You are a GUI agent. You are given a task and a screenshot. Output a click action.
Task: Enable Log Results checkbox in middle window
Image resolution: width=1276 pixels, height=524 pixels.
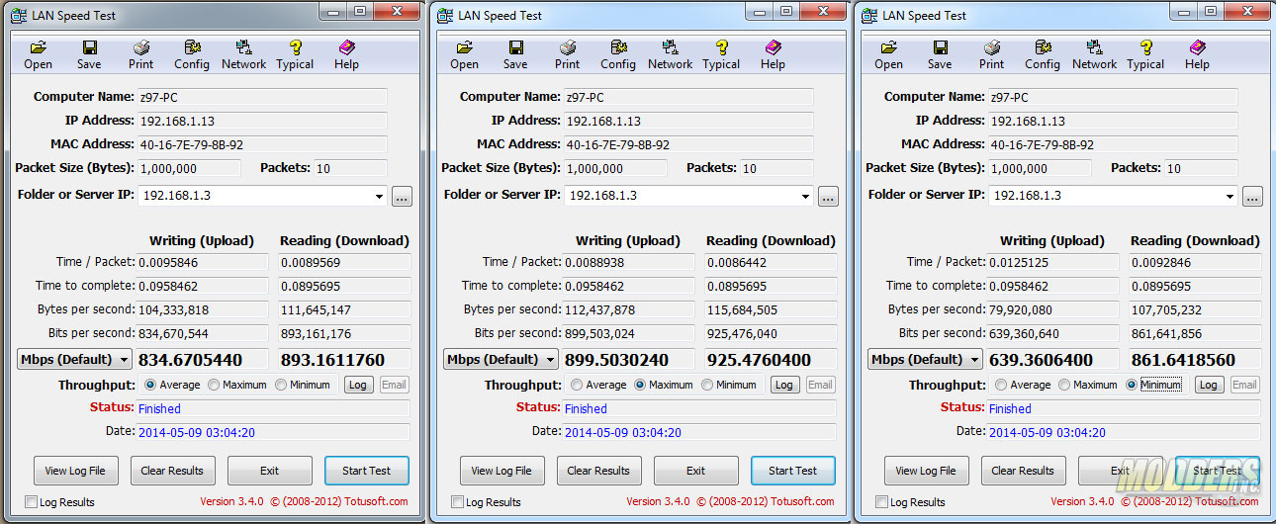[x=458, y=502]
